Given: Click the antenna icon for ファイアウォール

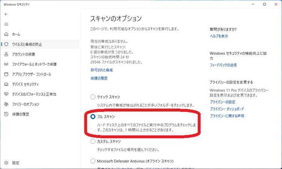Looking at the screenshot, I should click(x=6, y=64).
